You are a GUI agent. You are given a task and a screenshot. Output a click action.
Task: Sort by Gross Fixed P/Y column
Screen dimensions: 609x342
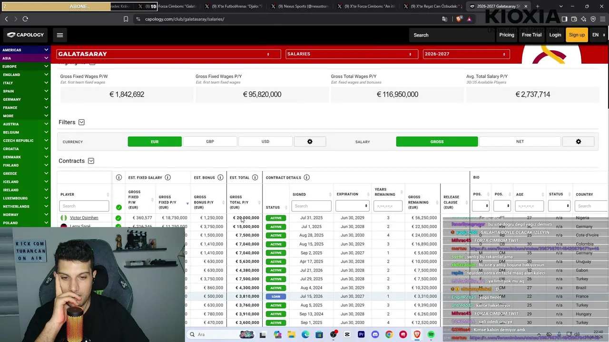pyautogui.click(x=173, y=203)
